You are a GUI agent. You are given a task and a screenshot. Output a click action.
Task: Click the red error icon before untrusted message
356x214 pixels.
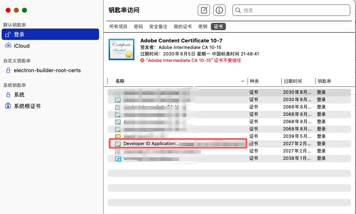click(x=142, y=60)
